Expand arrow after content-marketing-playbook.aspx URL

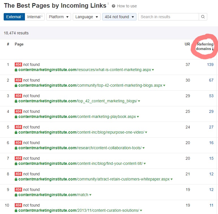(x=138, y=117)
